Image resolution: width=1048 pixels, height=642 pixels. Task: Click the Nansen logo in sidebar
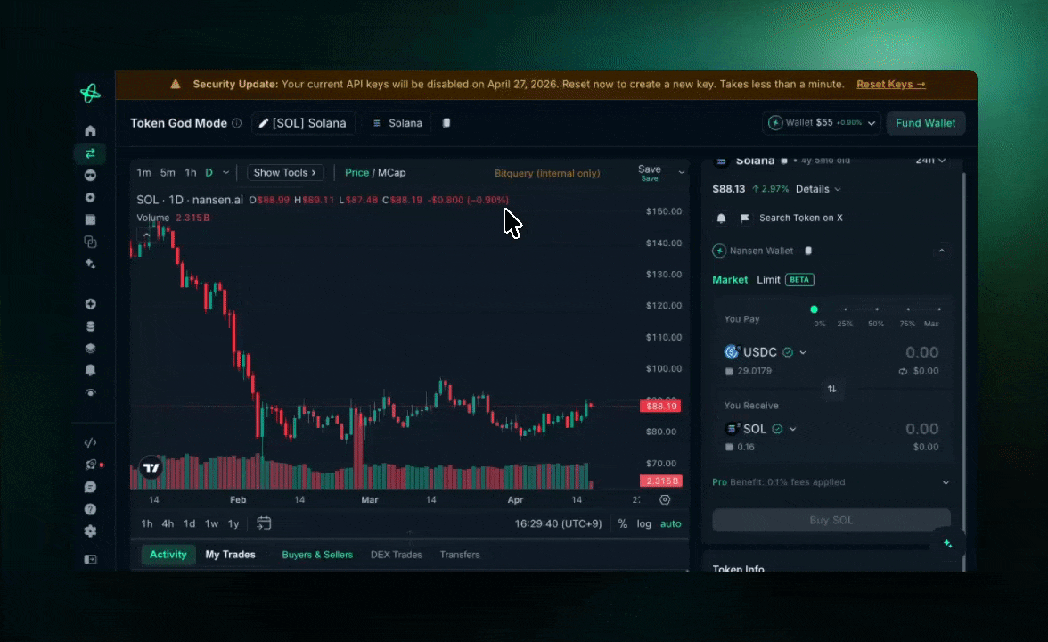[90, 93]
